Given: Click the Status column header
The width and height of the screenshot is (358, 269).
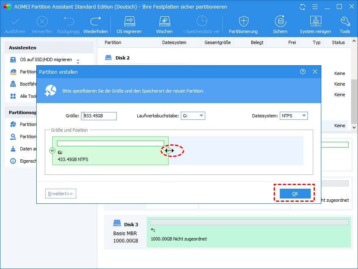Looking at the screenshot, I should coord(338,42).
